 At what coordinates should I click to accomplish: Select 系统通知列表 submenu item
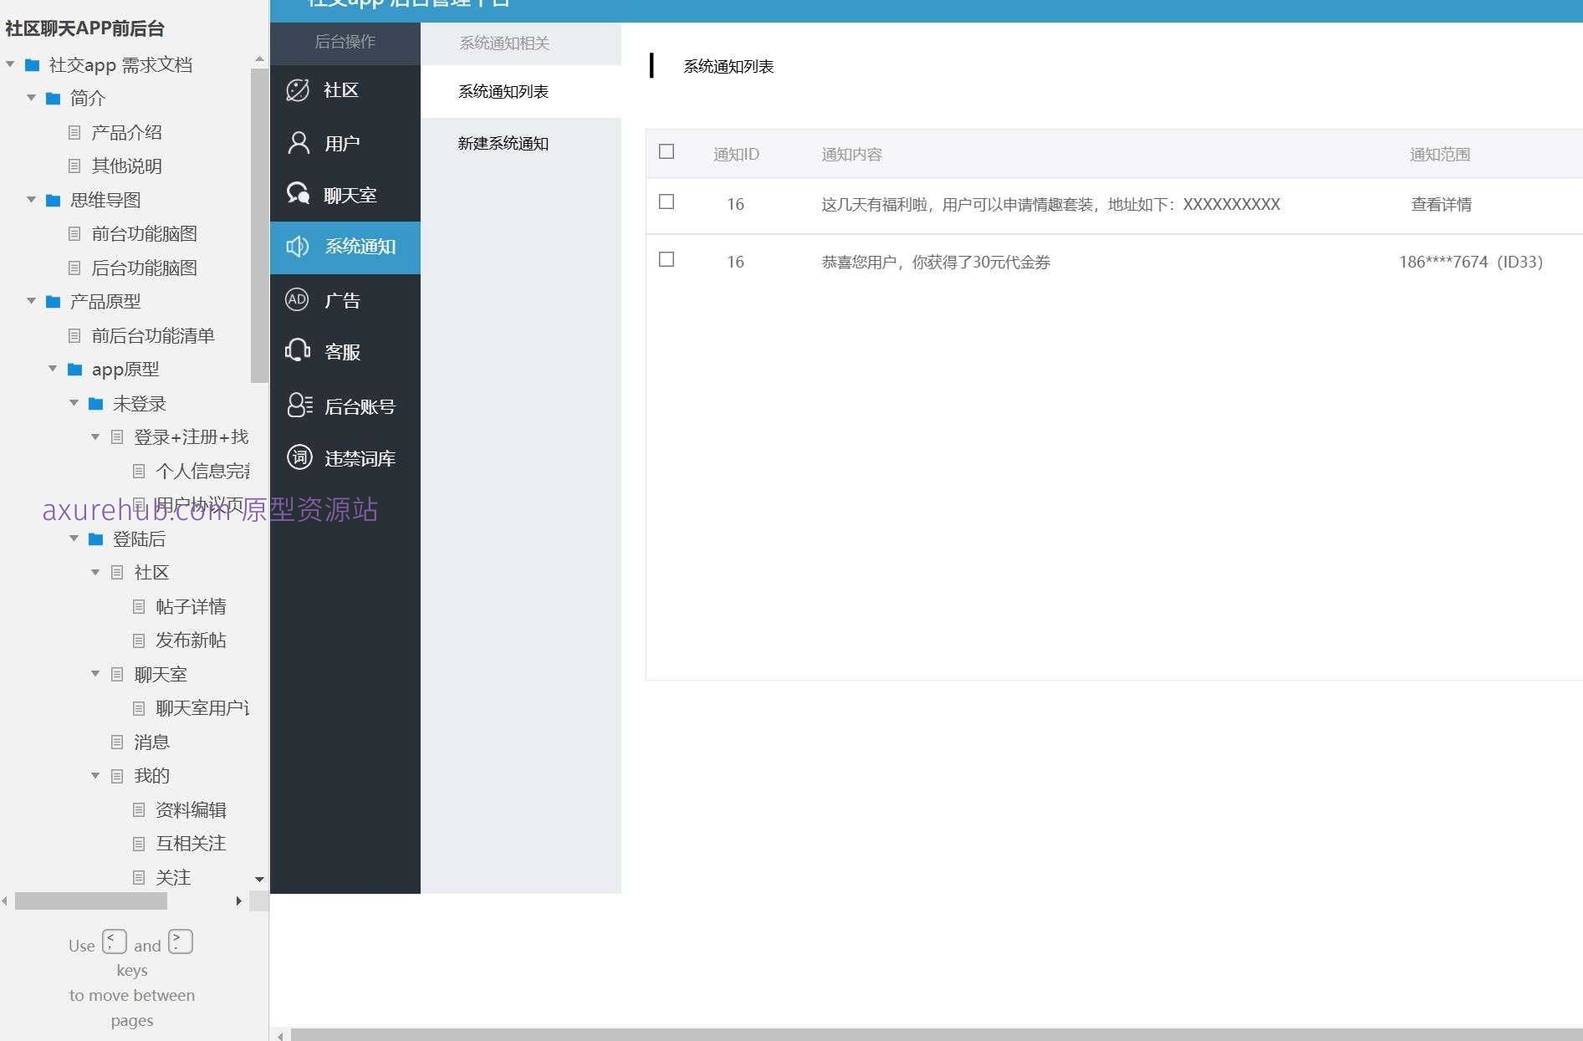(x=503, y=92)
